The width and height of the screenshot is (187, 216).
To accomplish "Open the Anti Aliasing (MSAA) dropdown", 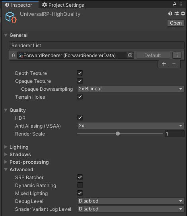I will tap(131, 126).
